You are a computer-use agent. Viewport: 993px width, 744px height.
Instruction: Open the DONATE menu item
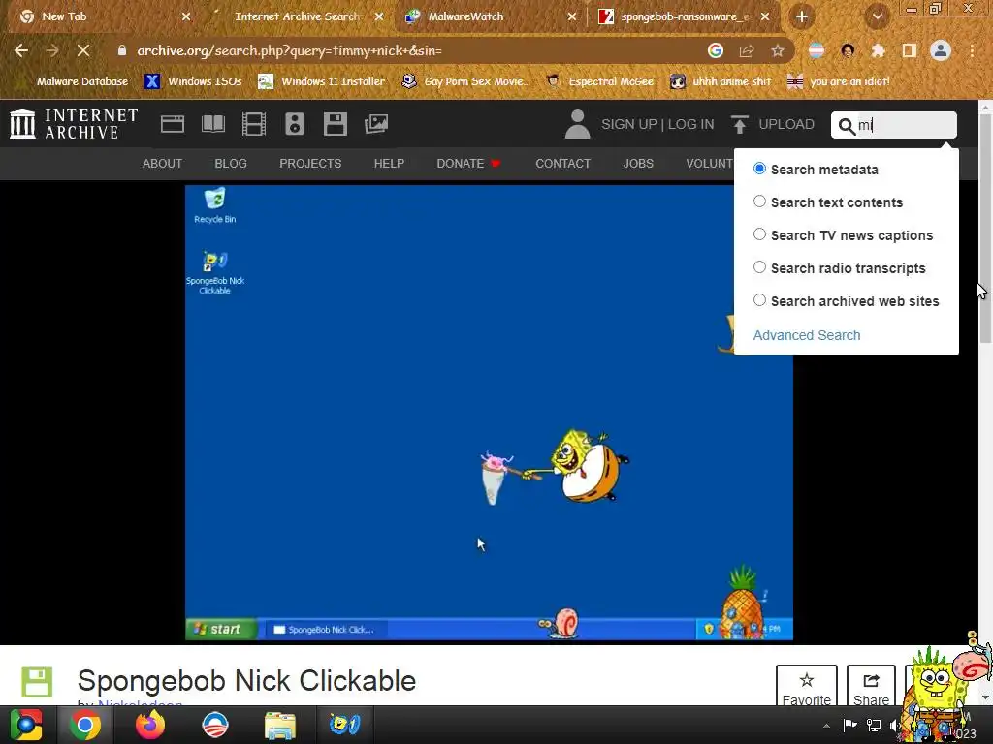point(468,163)
